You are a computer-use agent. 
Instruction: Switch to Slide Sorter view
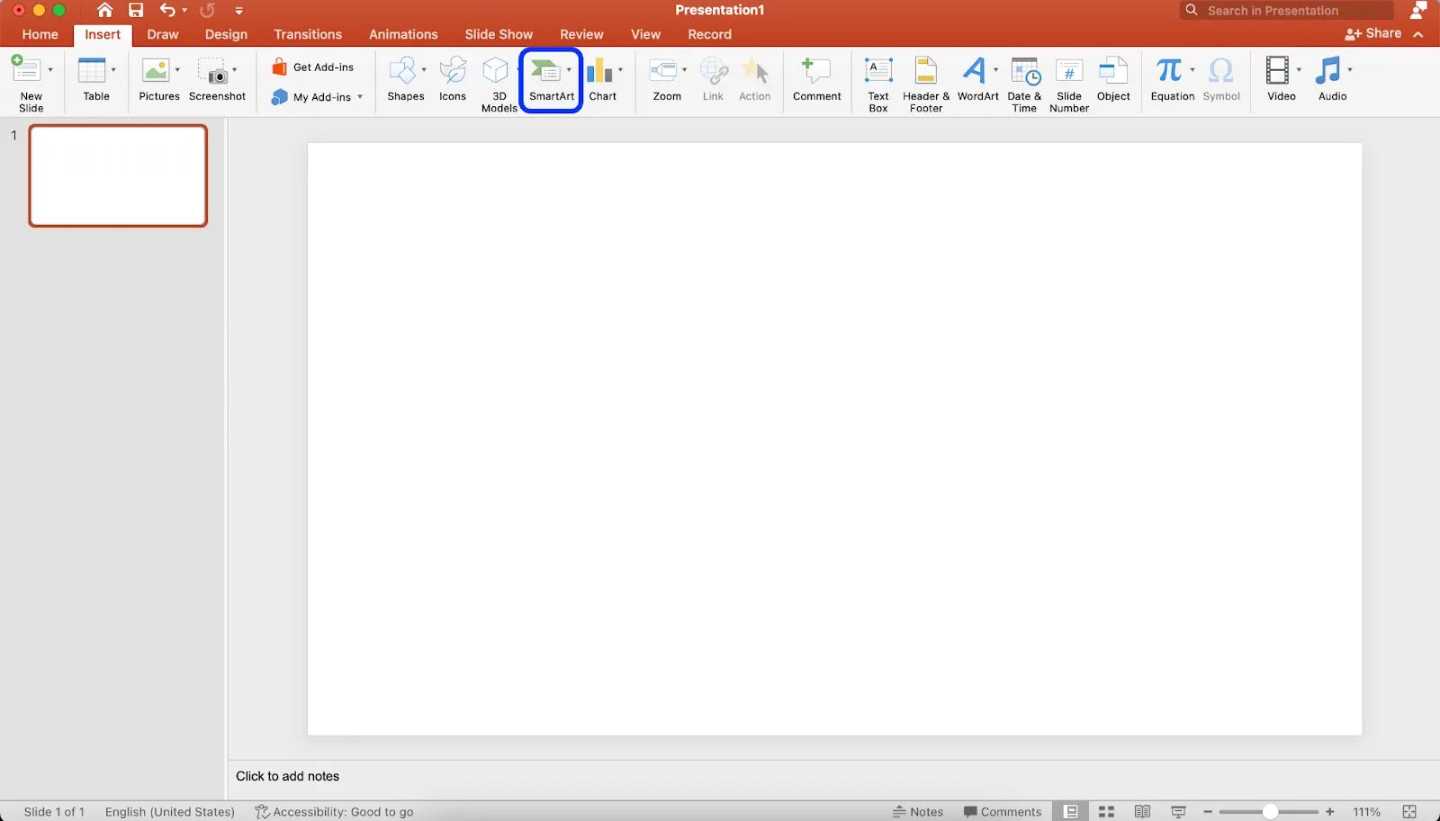1107,811
